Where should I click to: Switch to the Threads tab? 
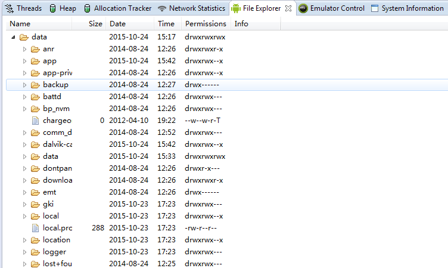(x=23, y=8)
